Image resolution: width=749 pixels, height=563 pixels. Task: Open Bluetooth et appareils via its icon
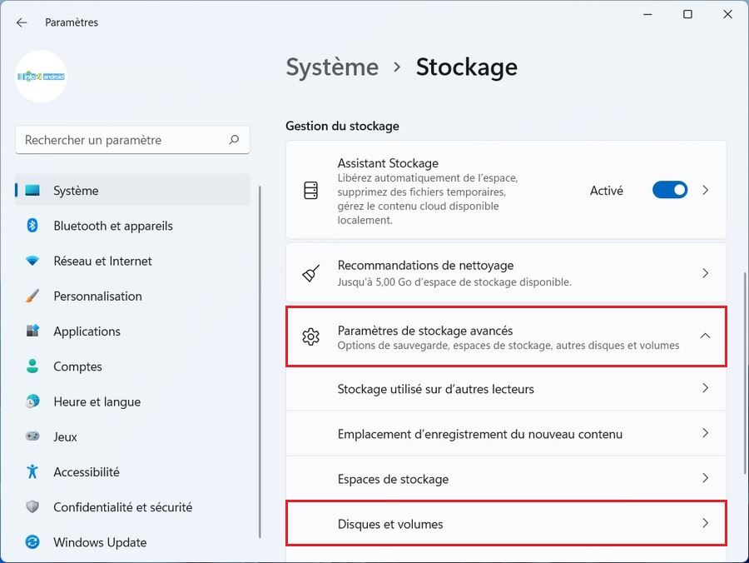point(32,226)
